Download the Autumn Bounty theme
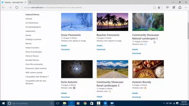189x106 pixels. click(x=136, y=97)
